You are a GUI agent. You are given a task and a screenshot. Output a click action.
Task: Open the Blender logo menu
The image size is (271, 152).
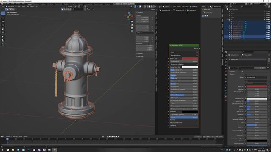pos(2,4)
